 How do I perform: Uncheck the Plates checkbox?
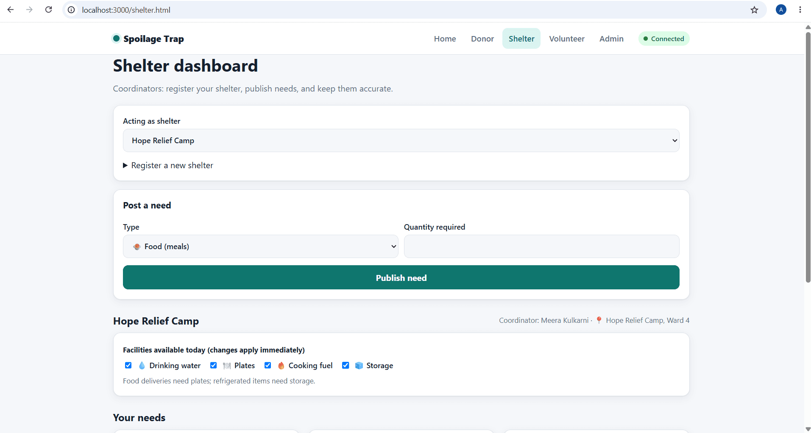214,365
